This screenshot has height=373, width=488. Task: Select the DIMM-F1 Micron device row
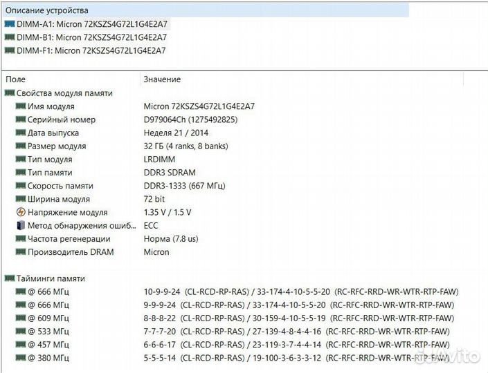coord(91,50)
